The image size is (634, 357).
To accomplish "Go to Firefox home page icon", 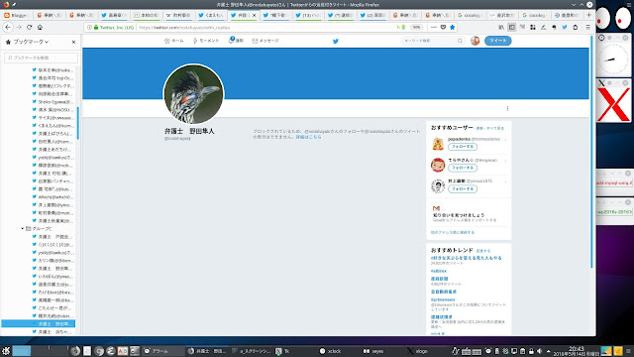I will point(40,27).
